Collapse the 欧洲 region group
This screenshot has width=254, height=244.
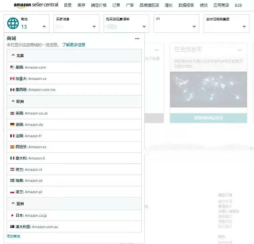(13, 102)
